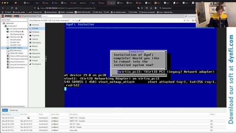Click the Proxmox logo
The width and height of the screenshot is (236, 133).
point(11,16)
